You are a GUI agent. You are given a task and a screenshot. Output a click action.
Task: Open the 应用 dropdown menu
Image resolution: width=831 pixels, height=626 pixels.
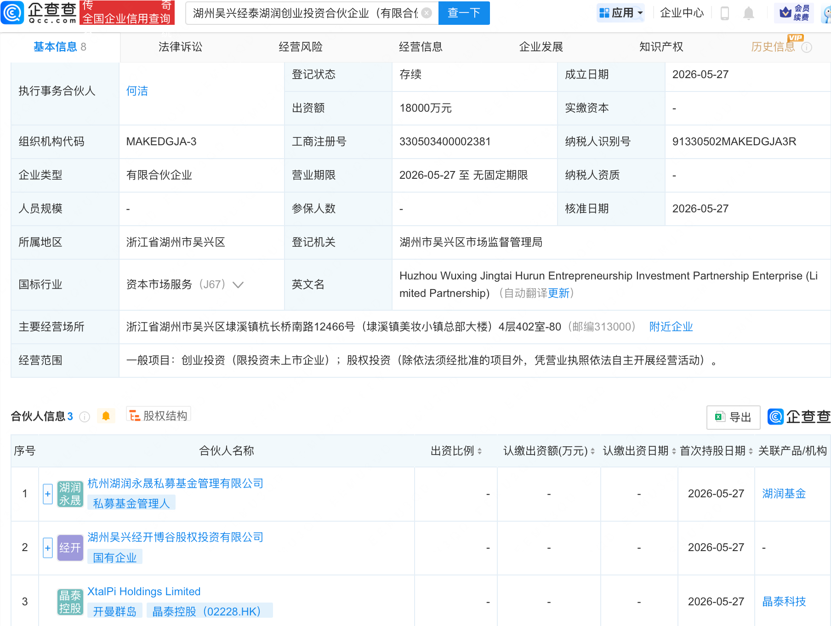[x=621, y=13]
